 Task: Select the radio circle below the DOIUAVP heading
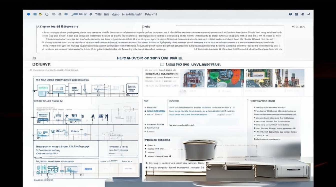pyautogui.click(x=31, y=70)
